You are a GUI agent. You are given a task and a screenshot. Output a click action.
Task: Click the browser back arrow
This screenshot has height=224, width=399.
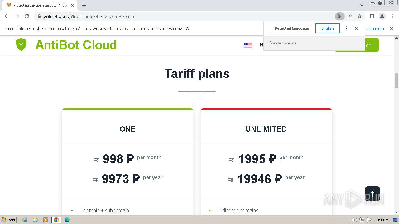tap(7, 16)
